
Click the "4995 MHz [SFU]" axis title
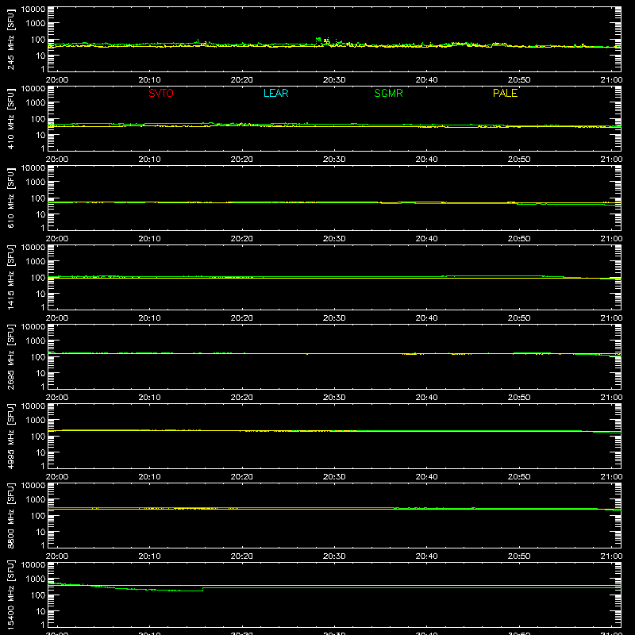10,436
